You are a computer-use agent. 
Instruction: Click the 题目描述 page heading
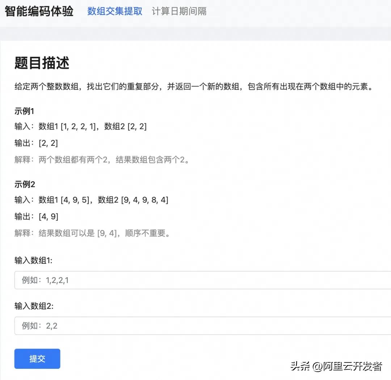pyautogui.click(x=41, y=63)
